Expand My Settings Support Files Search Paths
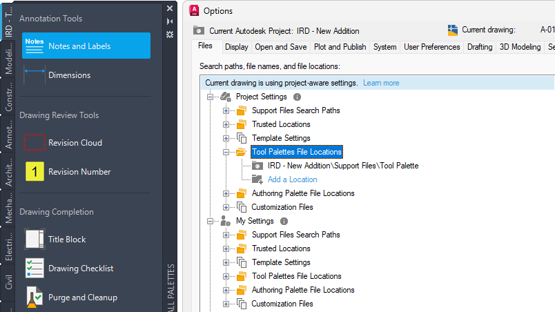 (x=226, y=235)
